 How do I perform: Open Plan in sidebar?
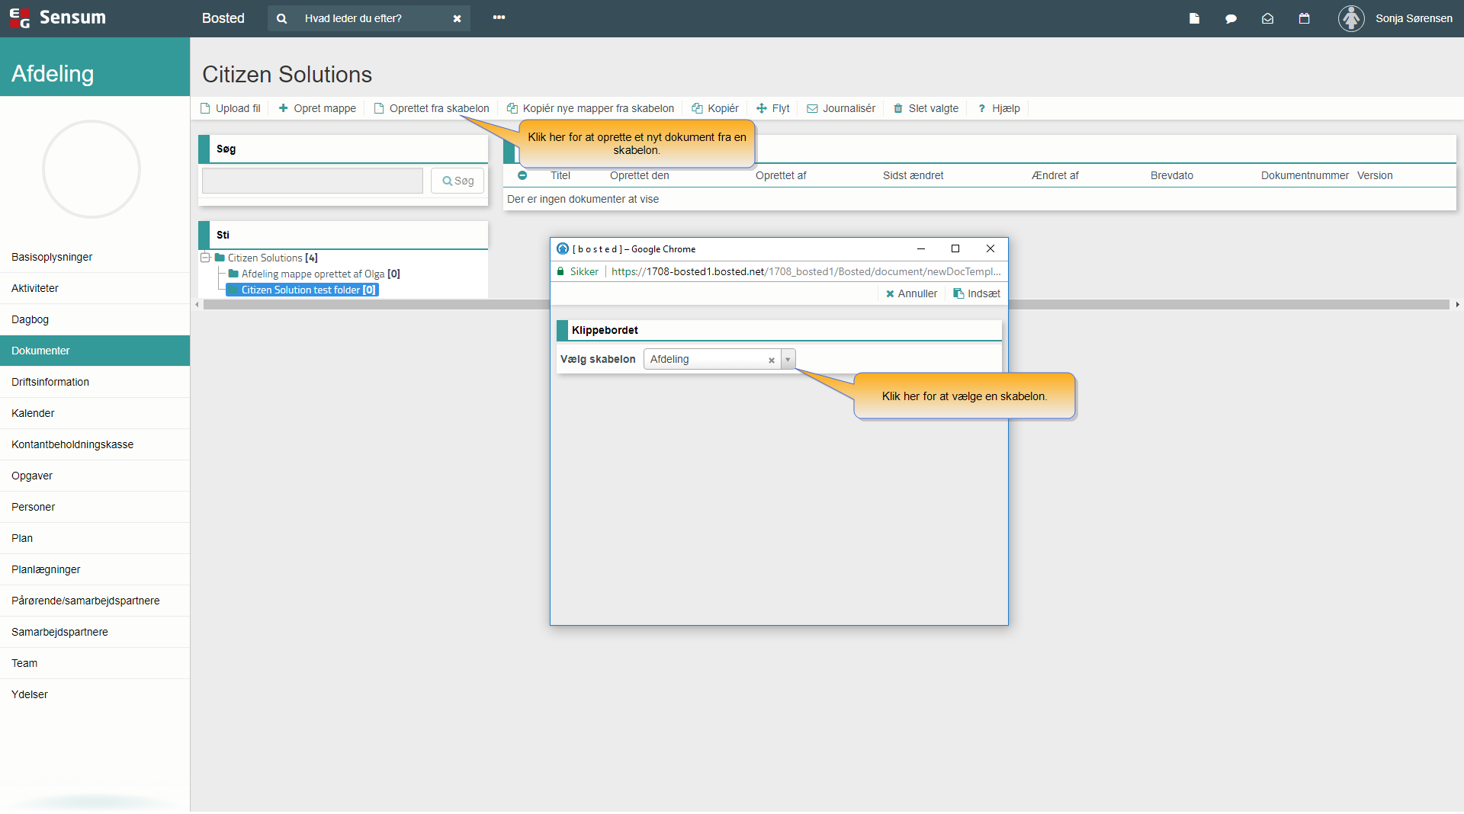click(95, 538)
